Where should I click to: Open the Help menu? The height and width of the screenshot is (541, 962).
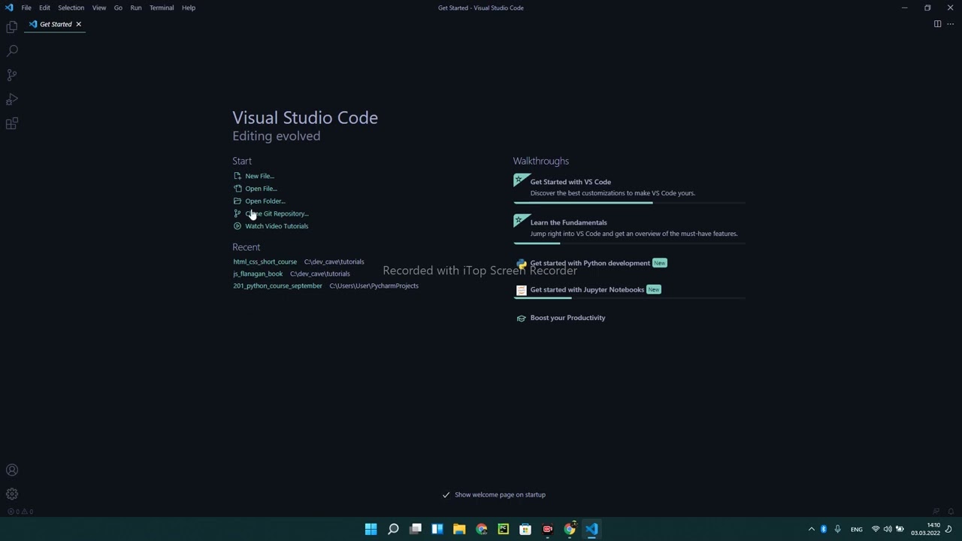click(x=188, y=8)
